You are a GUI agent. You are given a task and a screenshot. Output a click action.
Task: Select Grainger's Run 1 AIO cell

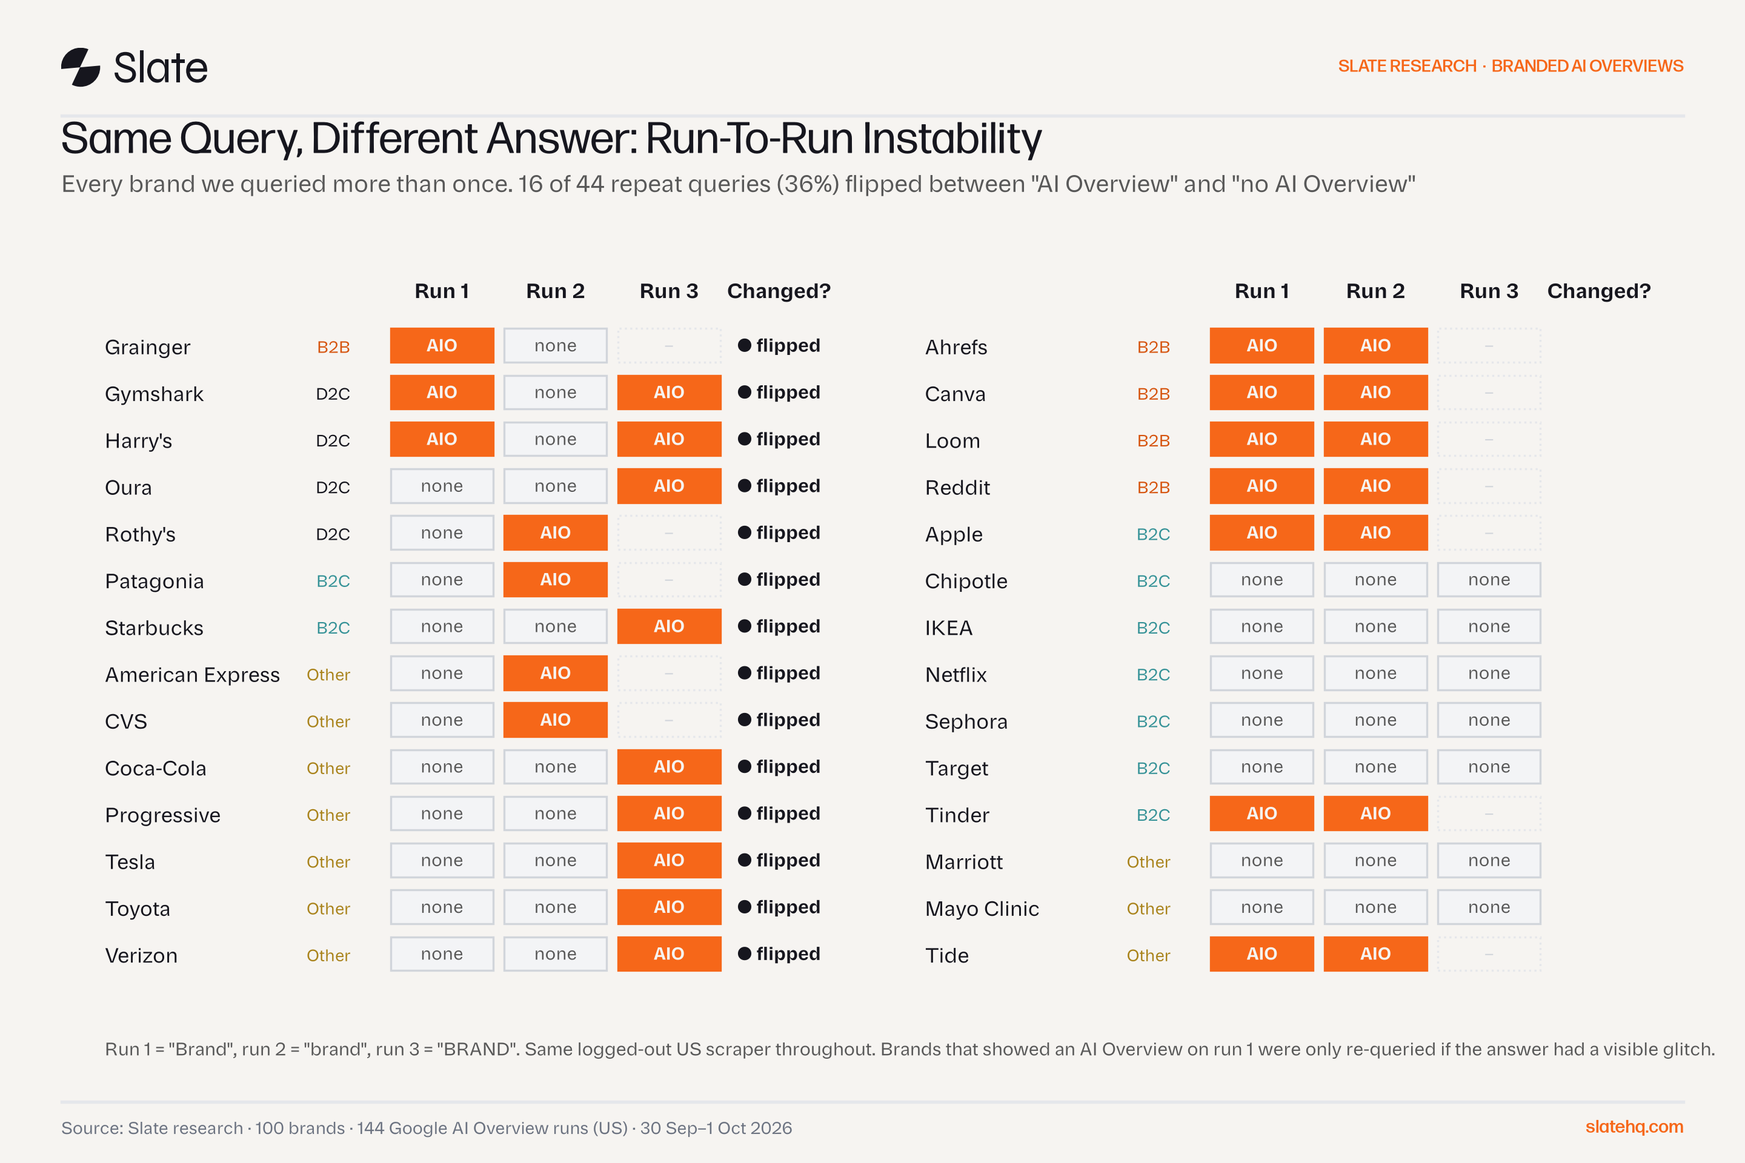coord(442,346)
